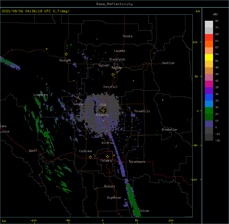Click the Sylvan map label
229x224 pixels.
pyautogui.click(x=104, y=65)
